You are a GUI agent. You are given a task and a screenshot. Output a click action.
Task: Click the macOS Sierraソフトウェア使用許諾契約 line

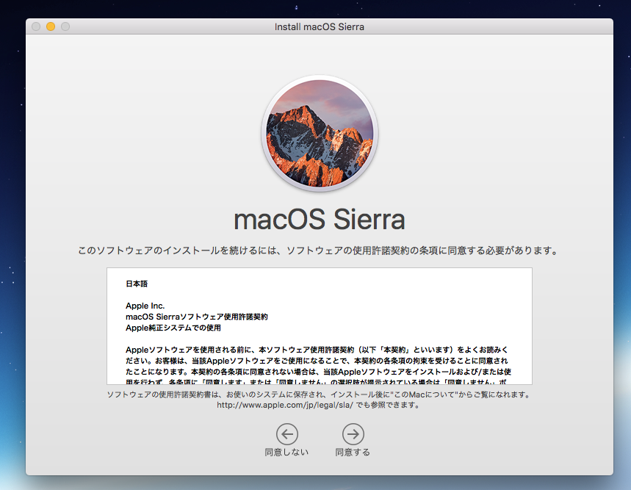(x=197, y=317)
